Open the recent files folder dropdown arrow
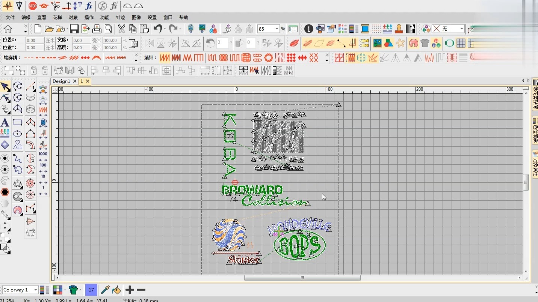Screen dimensions: 538x302 click(67, 29)
